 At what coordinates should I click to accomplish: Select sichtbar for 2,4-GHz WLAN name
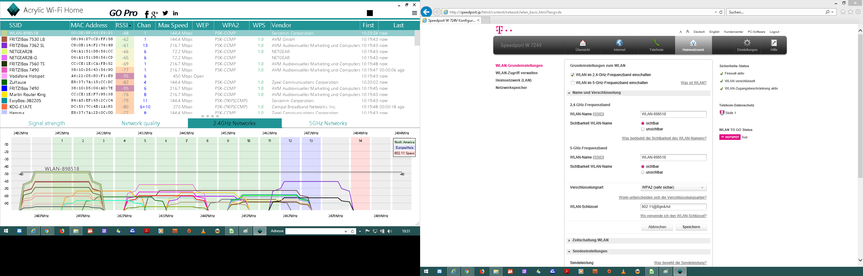coord(642,123)
